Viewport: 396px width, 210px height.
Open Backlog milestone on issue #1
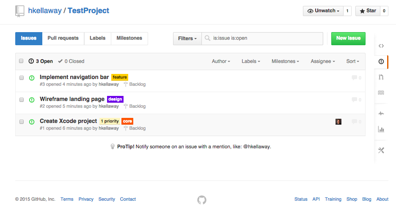click(135, 128)
